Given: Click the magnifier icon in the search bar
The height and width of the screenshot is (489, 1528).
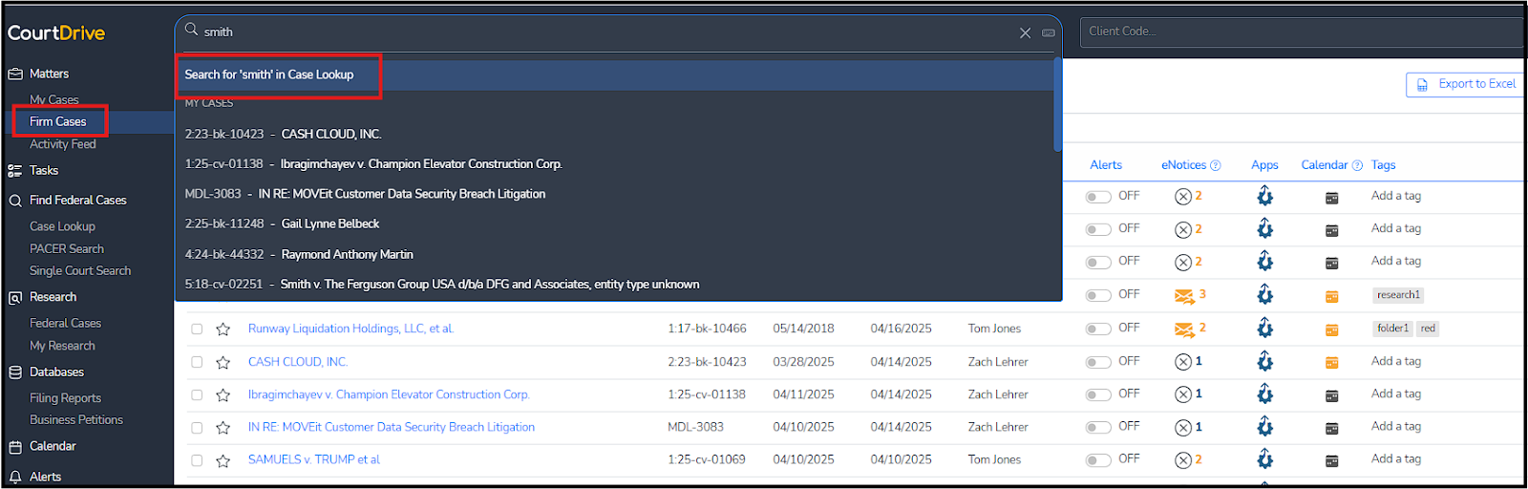Looking at the screenshot, I should (191, 30).
